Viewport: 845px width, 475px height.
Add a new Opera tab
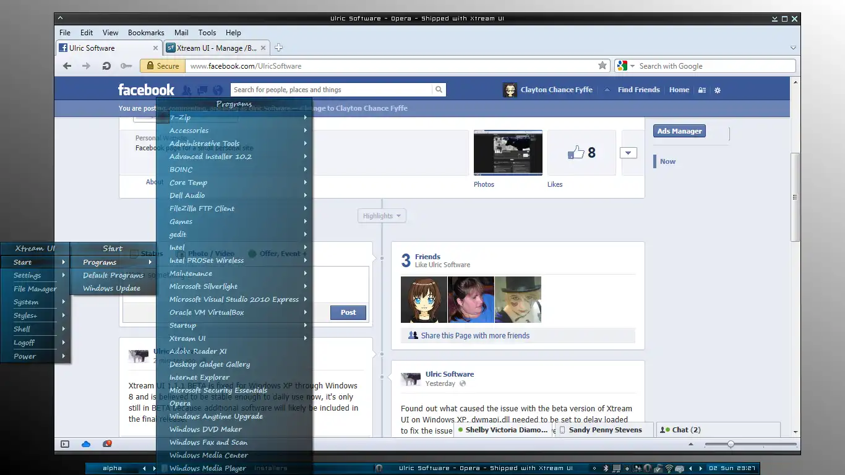click(x=278, y=48)
